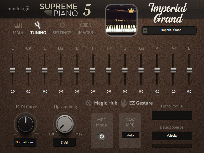This screenshot has height=153, width=204.
Task: Click the linked circles IMAGER icon
Action: coord(85,25)
